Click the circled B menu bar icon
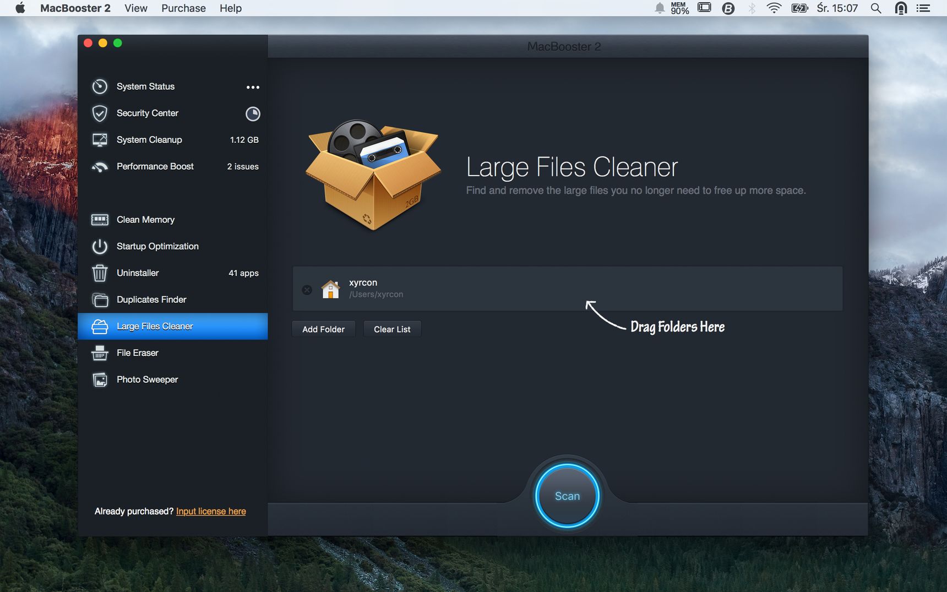 728,8
